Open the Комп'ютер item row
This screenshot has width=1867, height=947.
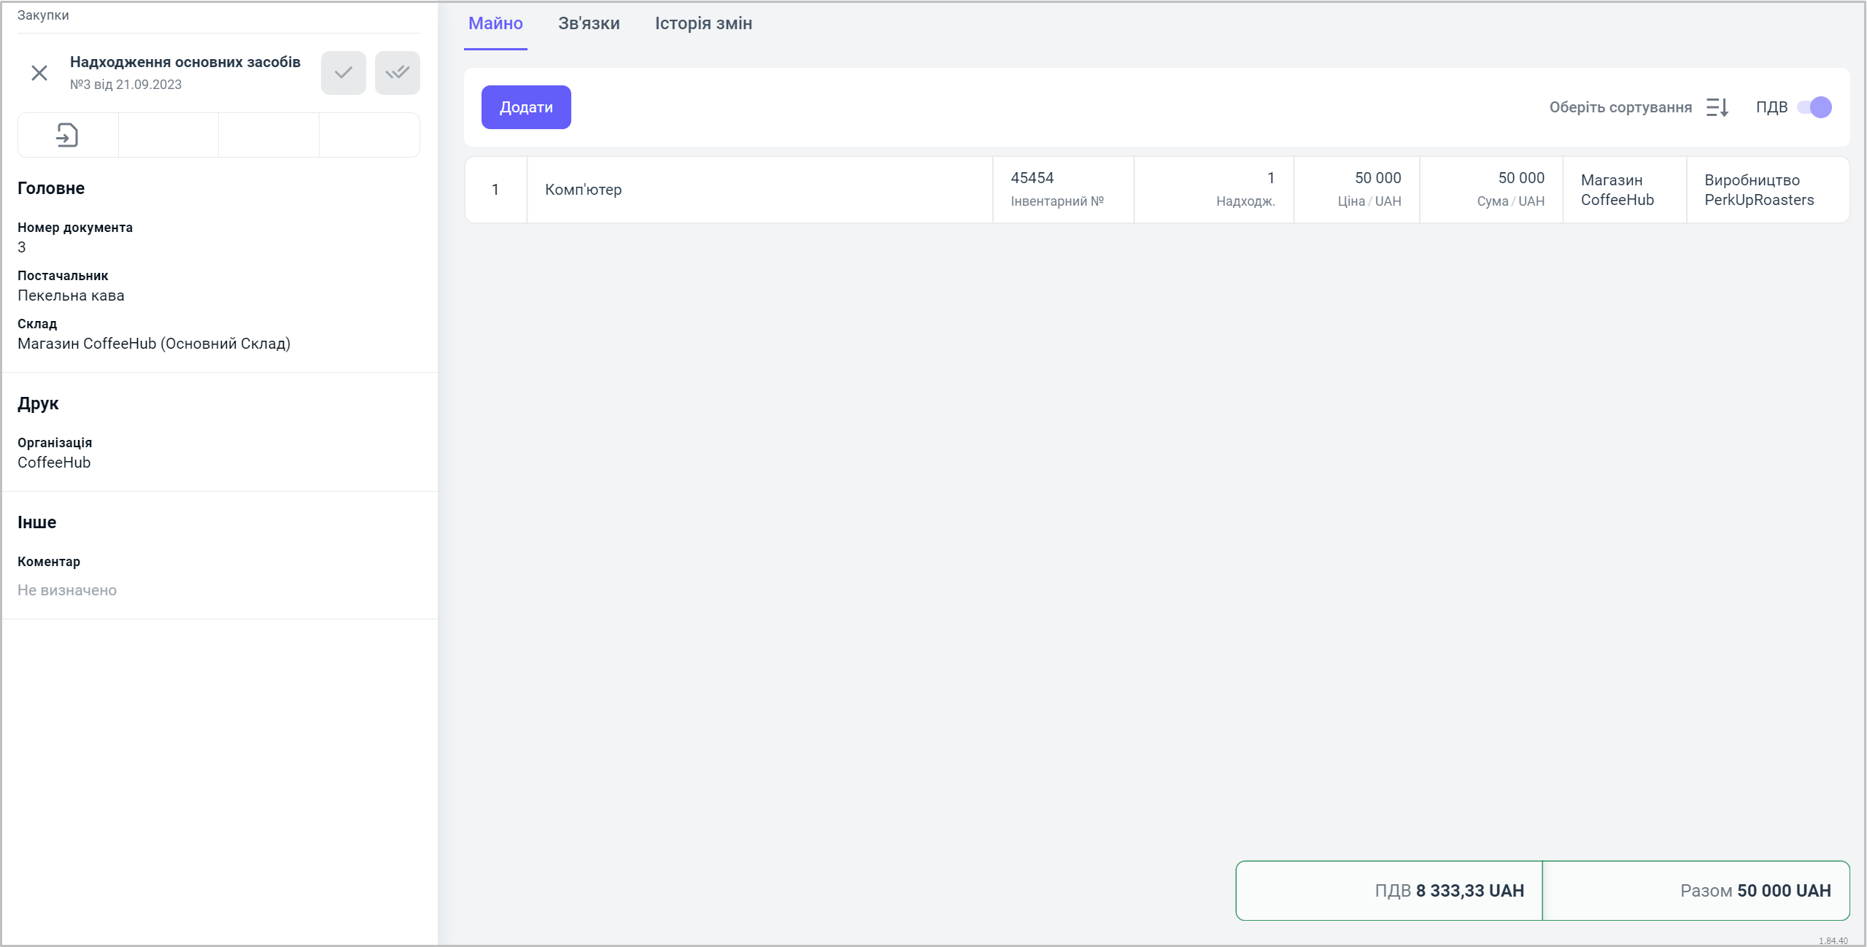[x=759, y=190]
